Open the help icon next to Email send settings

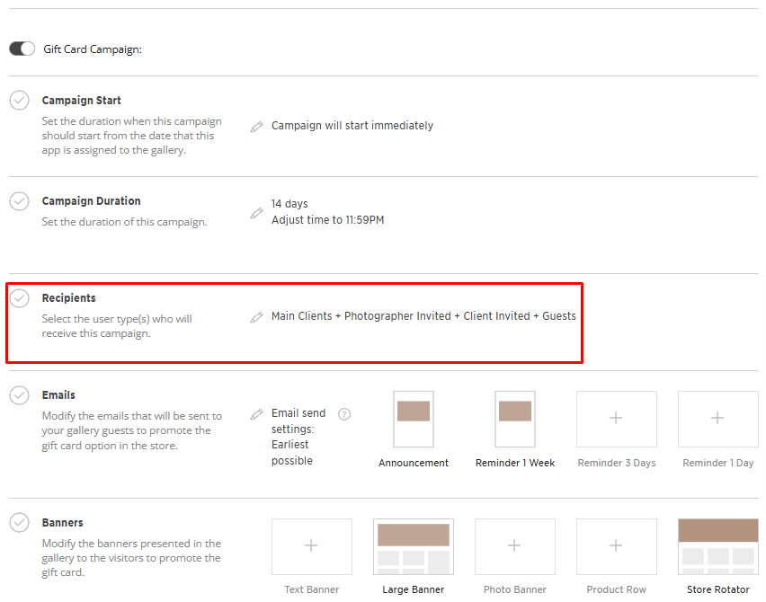(344, 414)
